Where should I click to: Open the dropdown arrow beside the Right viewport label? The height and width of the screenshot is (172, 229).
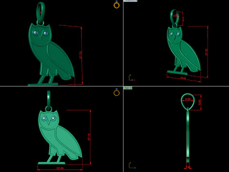[131, 88]
